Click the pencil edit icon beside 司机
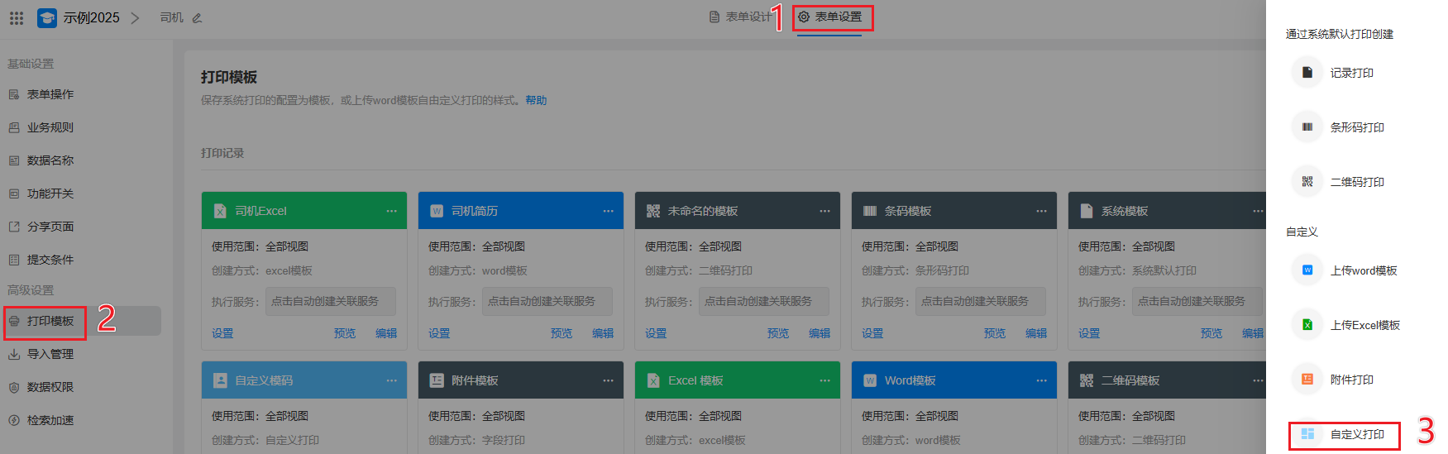The width and height of the screenshot is (1448, 454). 197,18
